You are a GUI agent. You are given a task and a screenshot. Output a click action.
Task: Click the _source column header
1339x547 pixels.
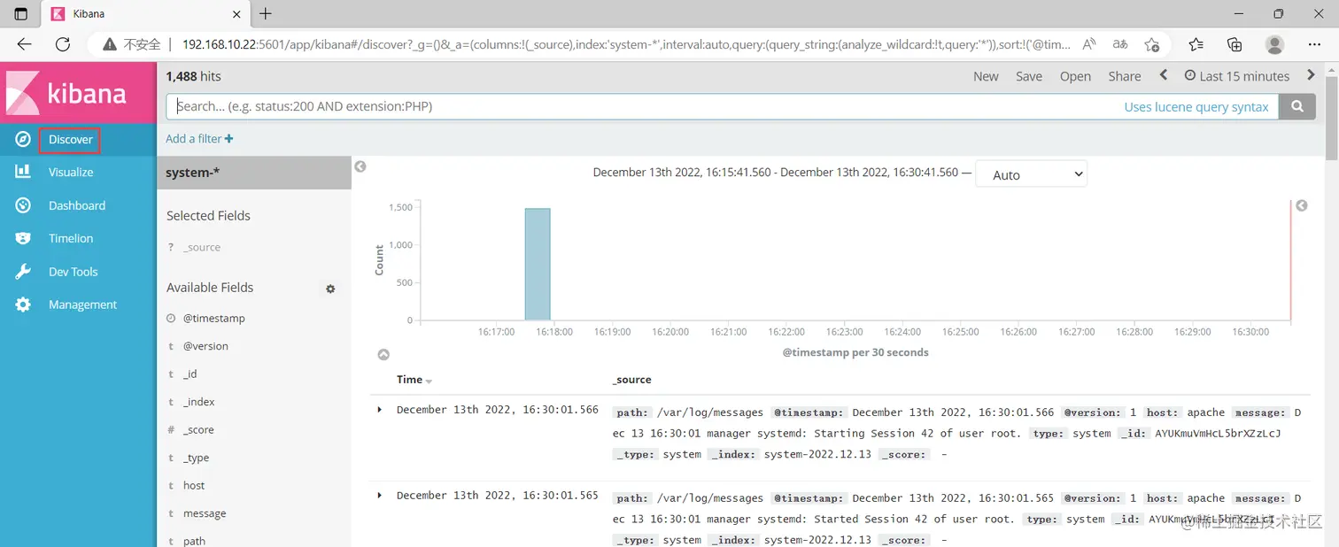point(631,379)
